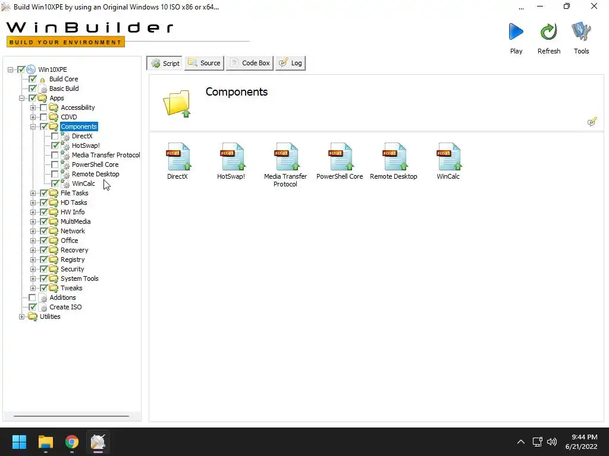Uncheck the WinCalc checkbox
Viewport: 609px width, 456px height.
55,184
